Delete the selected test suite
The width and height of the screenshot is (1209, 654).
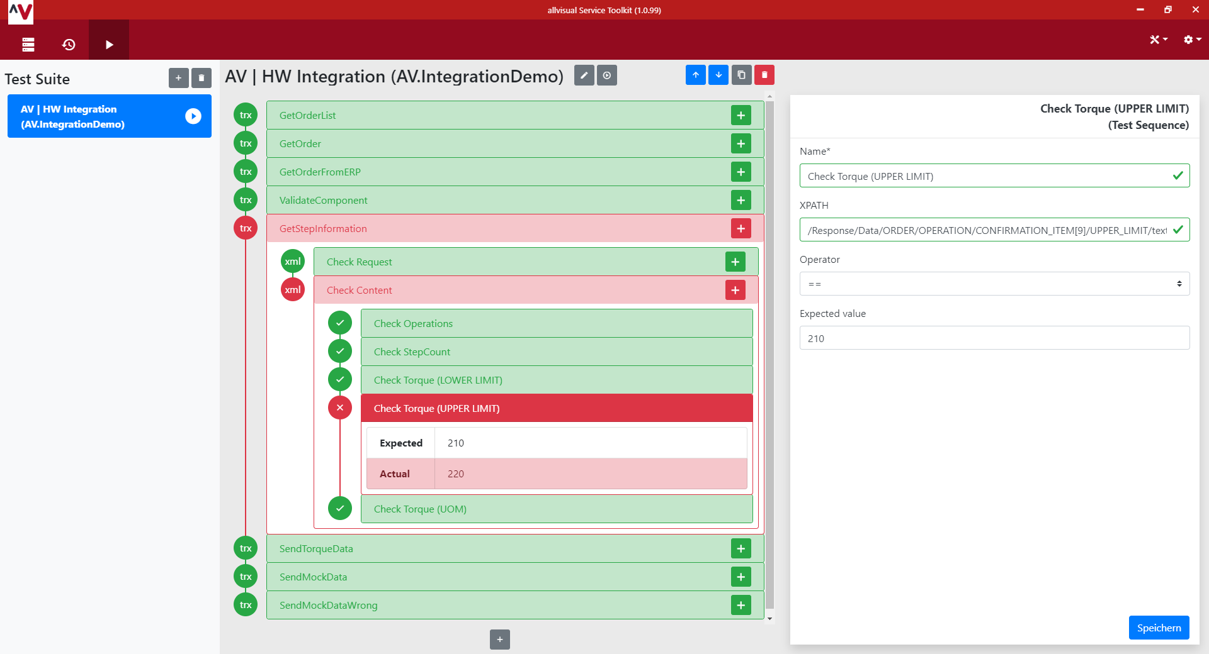[201, 78]
